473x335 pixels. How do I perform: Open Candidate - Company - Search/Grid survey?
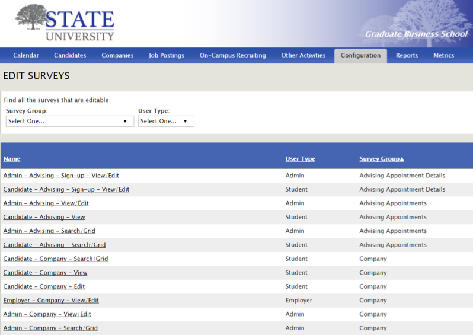(56, 259)
